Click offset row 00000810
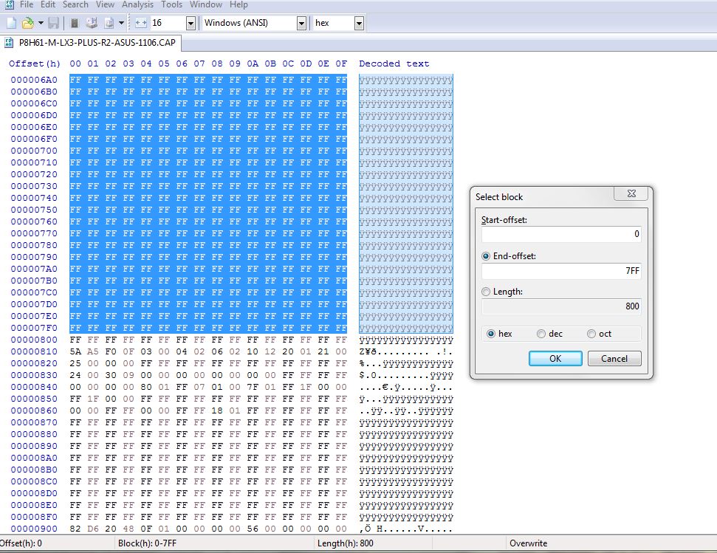This screenshot has width=717, height=553. tap(34, 351)
